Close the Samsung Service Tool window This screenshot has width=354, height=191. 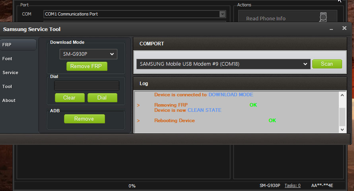344,28
